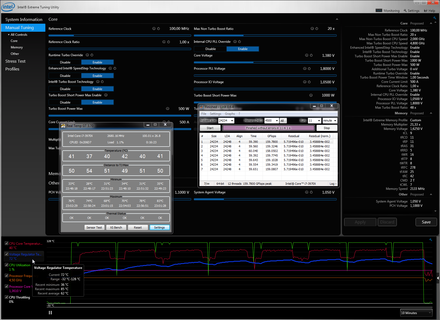The height and width of the screenshot is (320, 440).
Task: Click info icon for Runtime Turbo Override
Action: (x=87, y=55)
